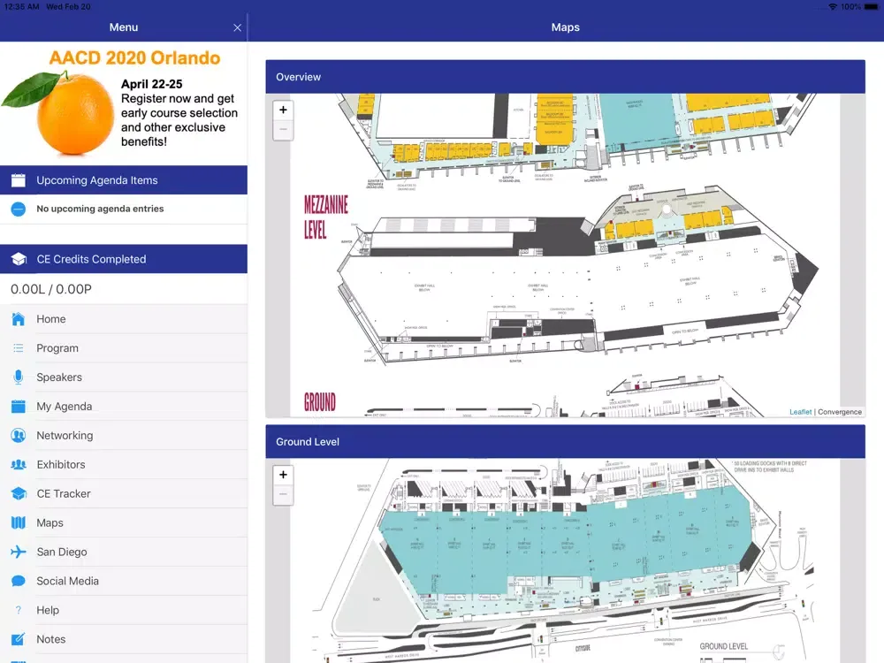Tap the AACD 2020 Orlando banner
The width and height of the screenshot is (884, 663).
coord(124,103)
